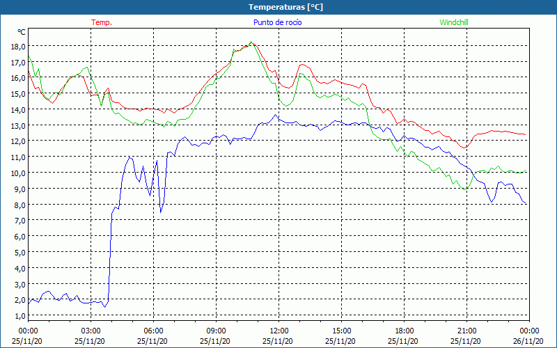Click the red temperature peak near 18°C
This screenshot has height=348, width=557.
(x=251, y=43)
